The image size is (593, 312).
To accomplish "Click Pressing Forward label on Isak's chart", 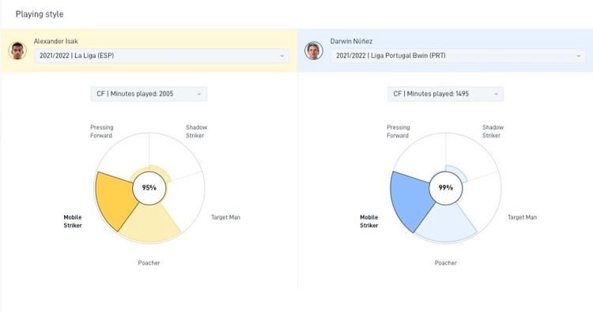I will pyautogui.click(x=101, y=131).
